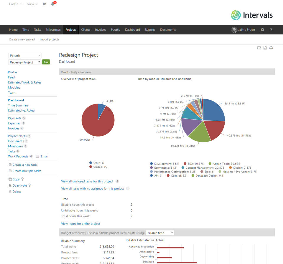Switch to the Reports tab
The width and height of the screenshot is (283, 264).
(x=150, y=30)
